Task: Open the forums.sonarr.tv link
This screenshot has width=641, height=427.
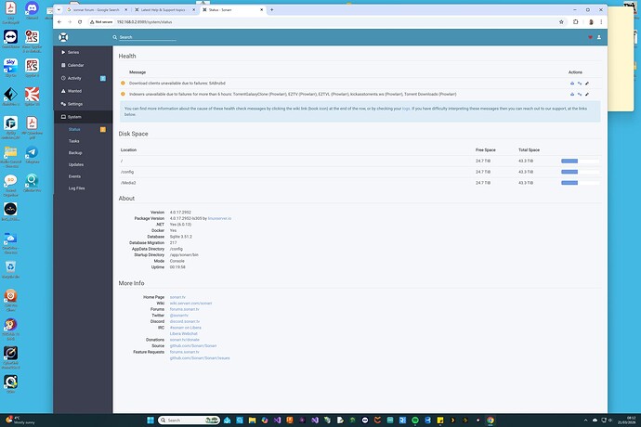Action: click(185, 311)
